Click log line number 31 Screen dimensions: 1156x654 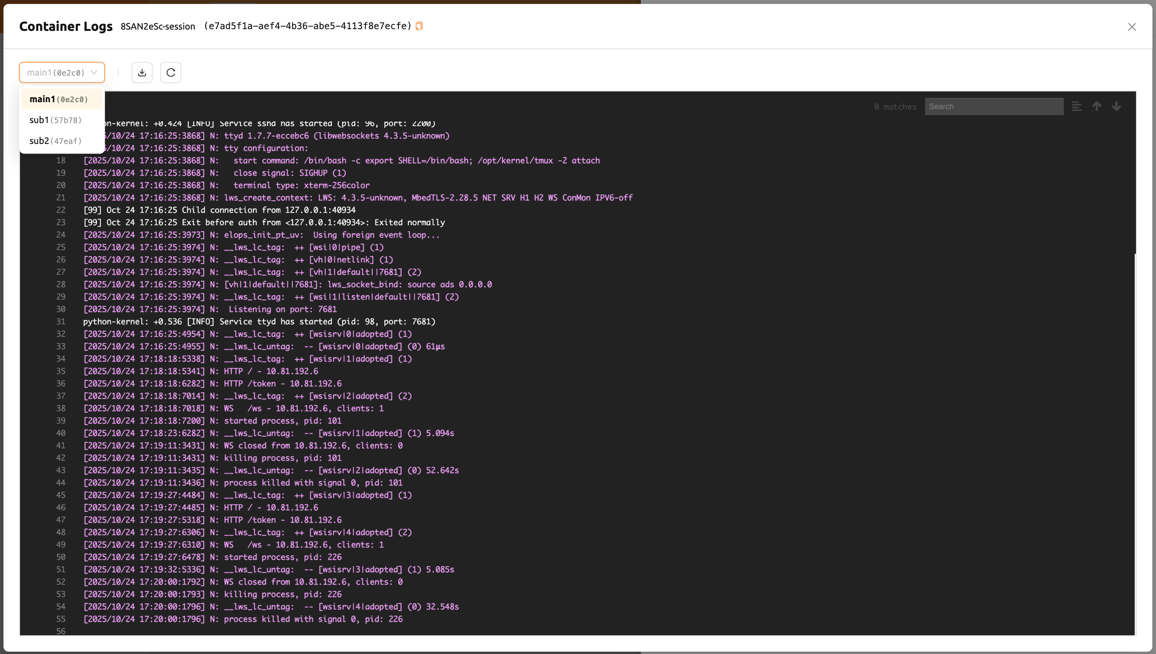click(60, 322)
